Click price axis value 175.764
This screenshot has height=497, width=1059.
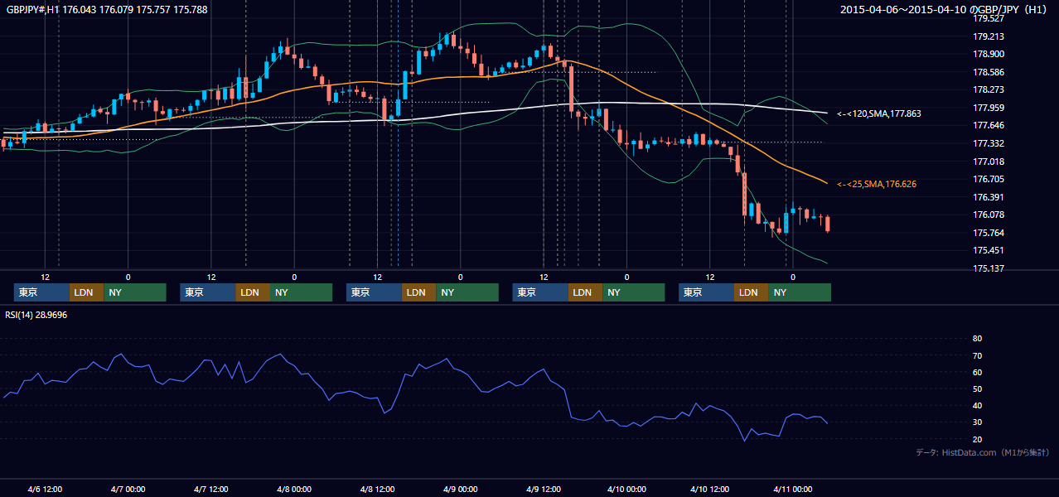coord(988,233)
